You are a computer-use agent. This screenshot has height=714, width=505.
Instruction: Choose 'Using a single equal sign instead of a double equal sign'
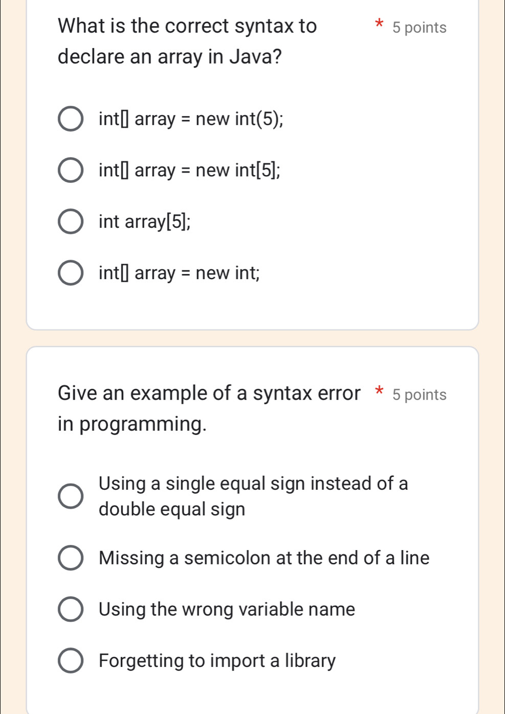71,496
